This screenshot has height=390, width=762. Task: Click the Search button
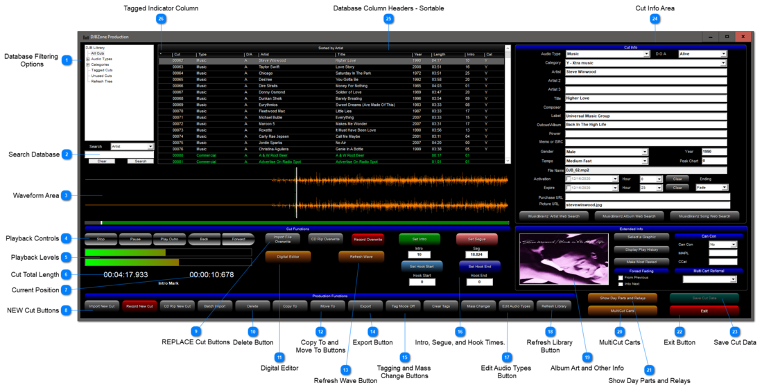pos(141,161)
